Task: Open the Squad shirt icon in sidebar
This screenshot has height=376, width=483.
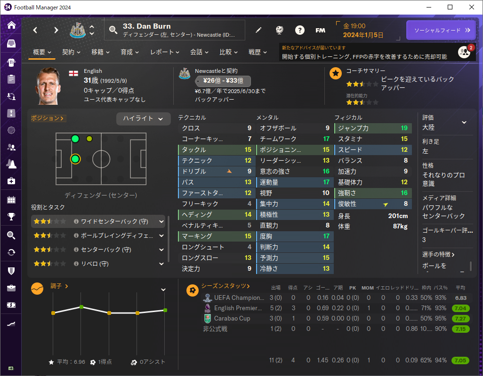Action: tap(11, 63)
